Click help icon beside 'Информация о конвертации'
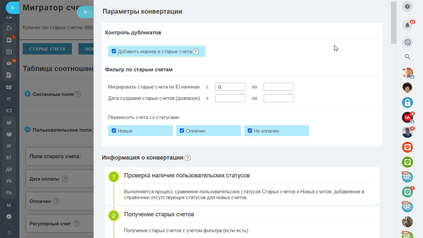The image size is (423, 238). [187, 158]
